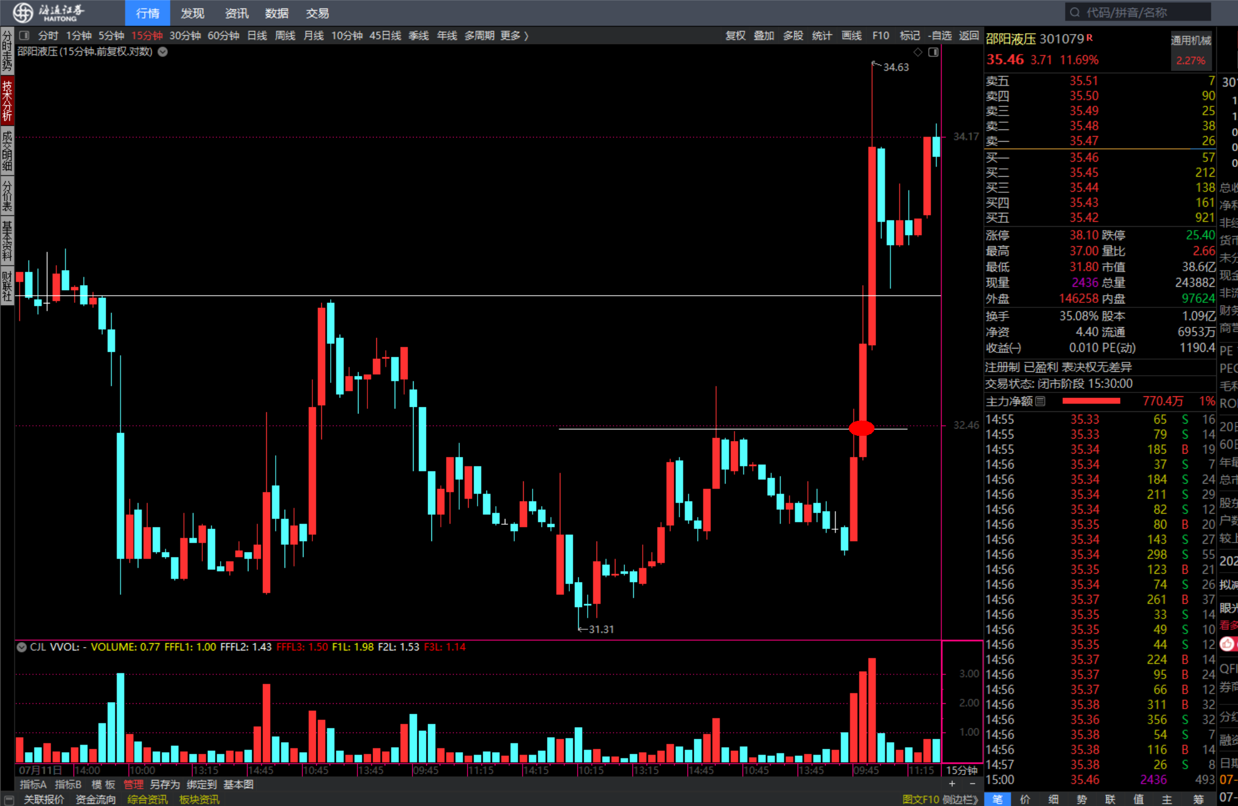The image size is (1238, 806).
Task: Click the plus zoom-in button
Action: tap(952, 784)
